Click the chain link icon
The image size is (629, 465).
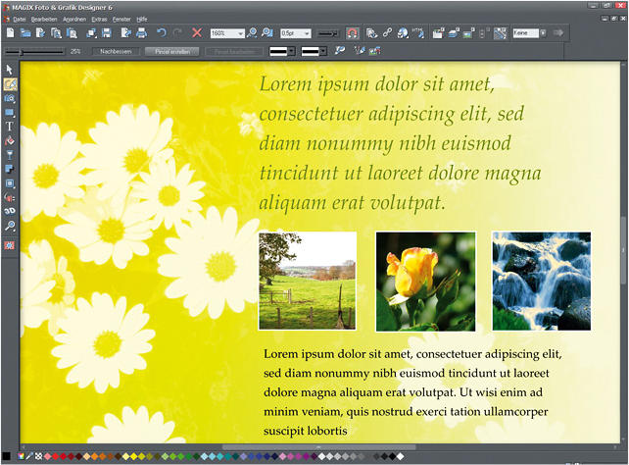point(387,33)
